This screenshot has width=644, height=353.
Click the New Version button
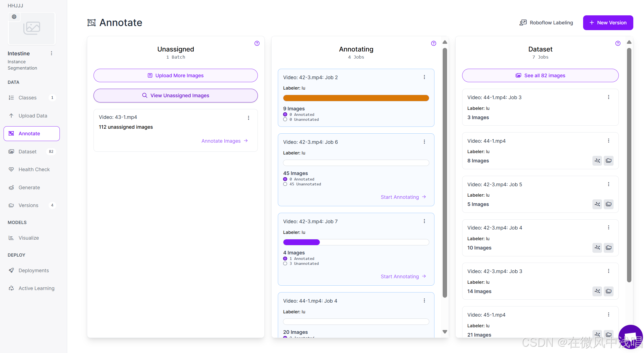pyautogui.click(x=608, y=23)
